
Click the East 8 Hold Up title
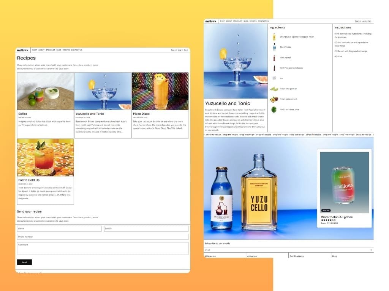pos(29,180)
